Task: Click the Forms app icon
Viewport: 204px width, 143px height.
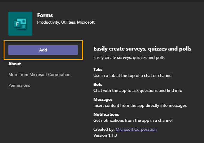Action: pyautogui.click(x=20, y=24)
